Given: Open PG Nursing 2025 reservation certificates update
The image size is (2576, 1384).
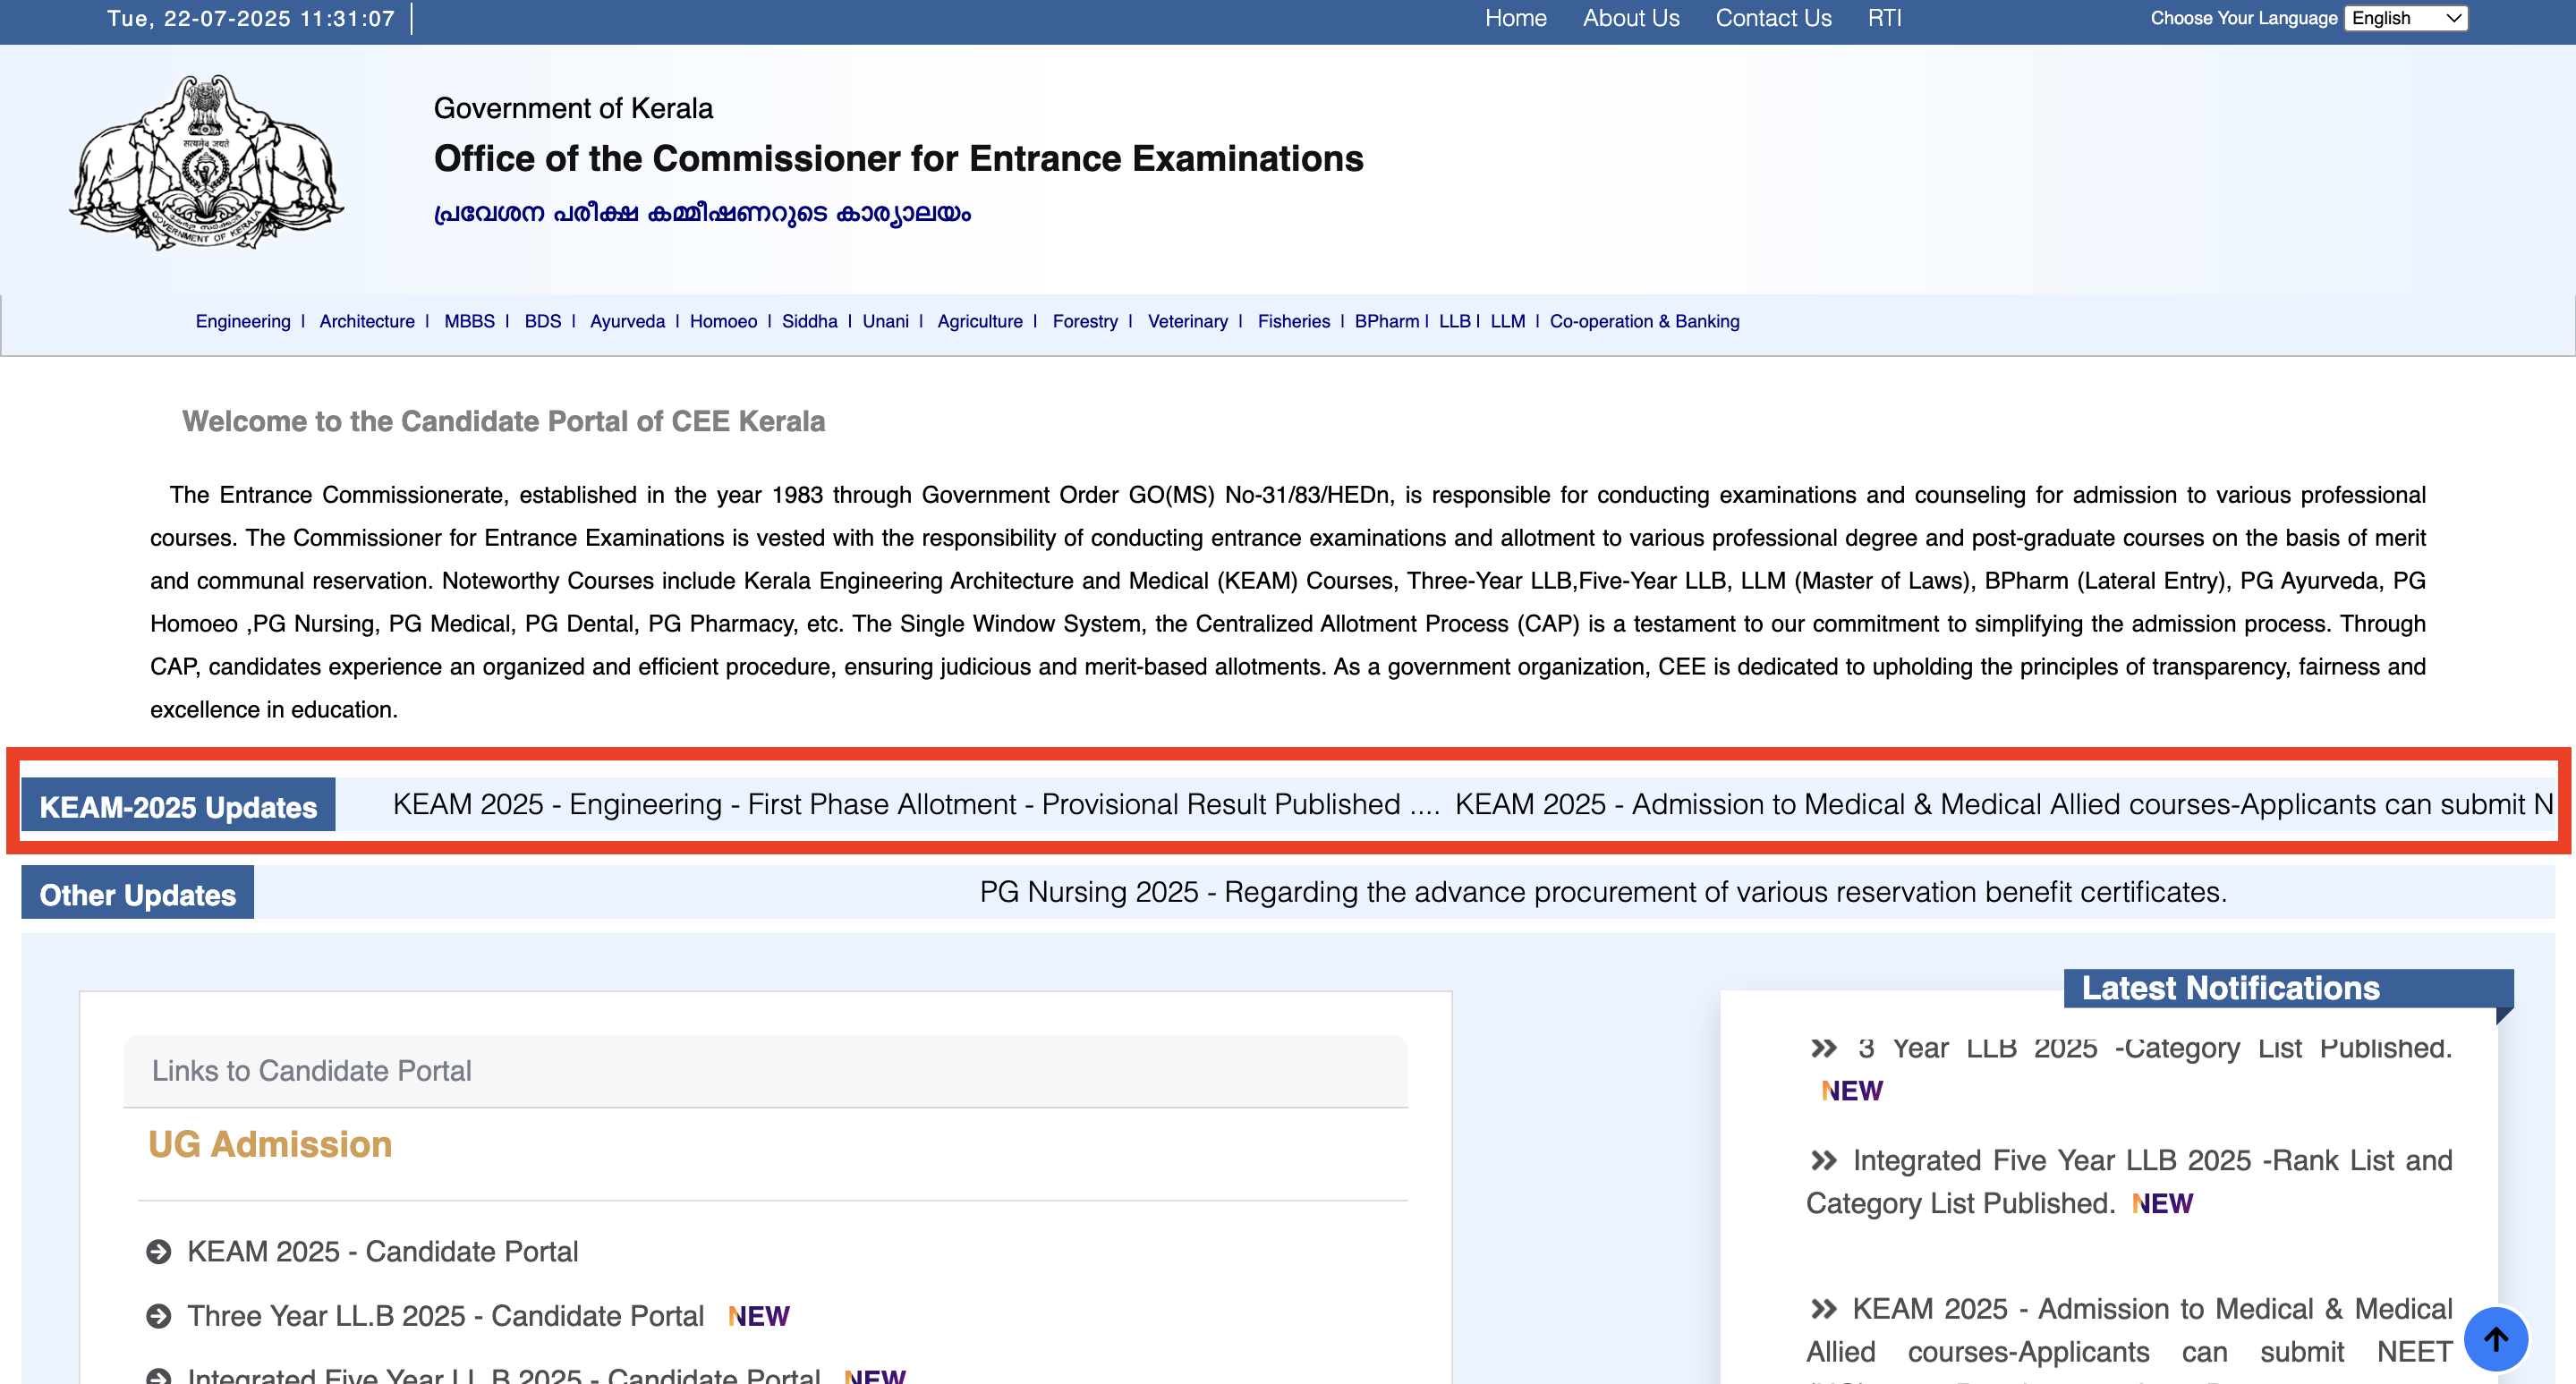Looking at the screenshot, I should point(1603,892).
